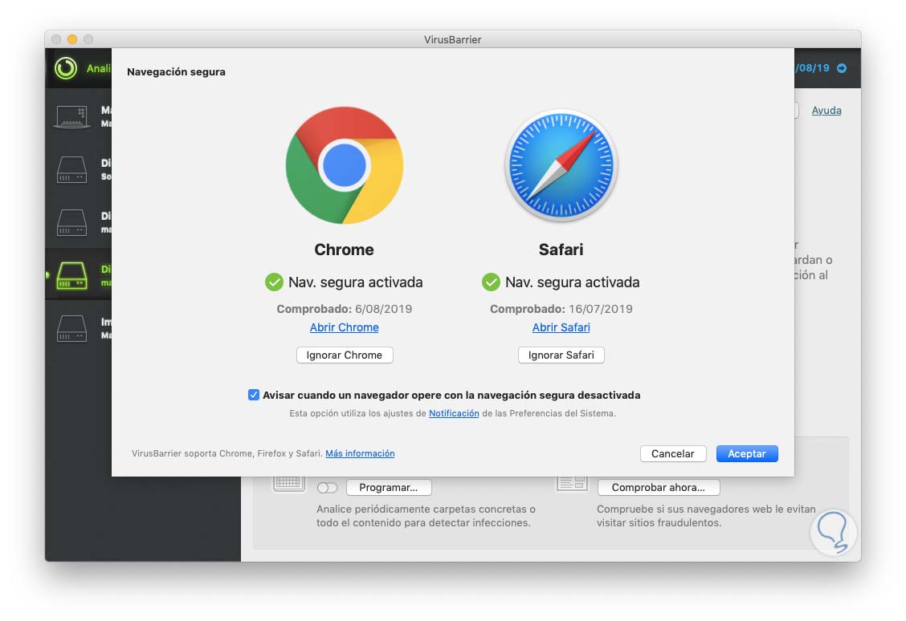Viewport: 906px width, 621px height.
Task: Confirm with the Aceptar button
Action: [x=747, y=453]
